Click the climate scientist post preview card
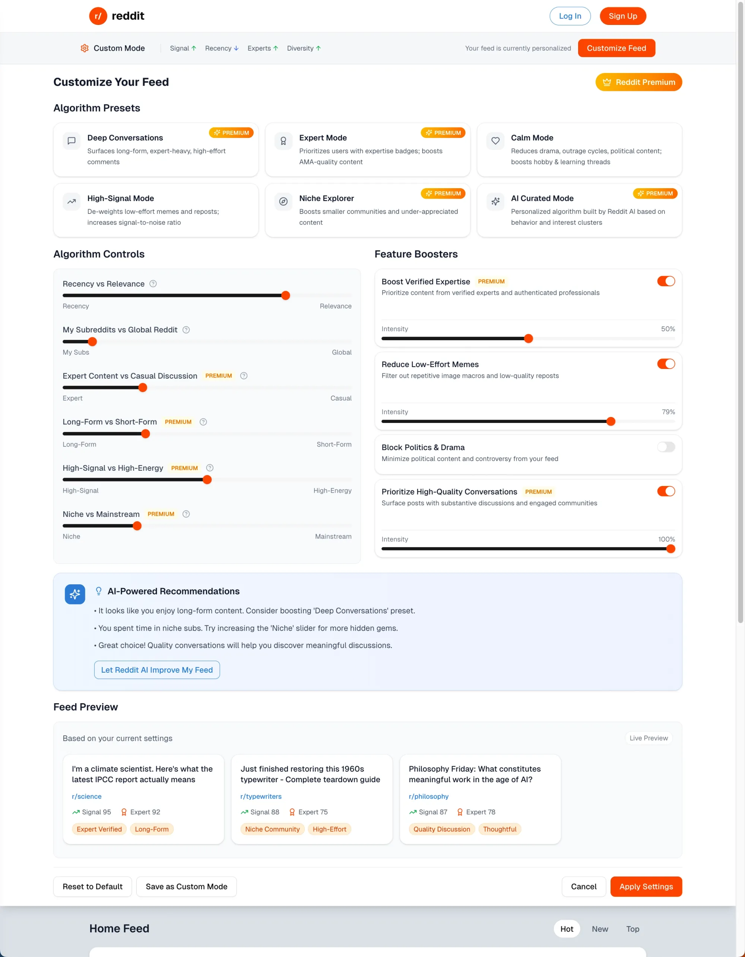 [143, 798]
